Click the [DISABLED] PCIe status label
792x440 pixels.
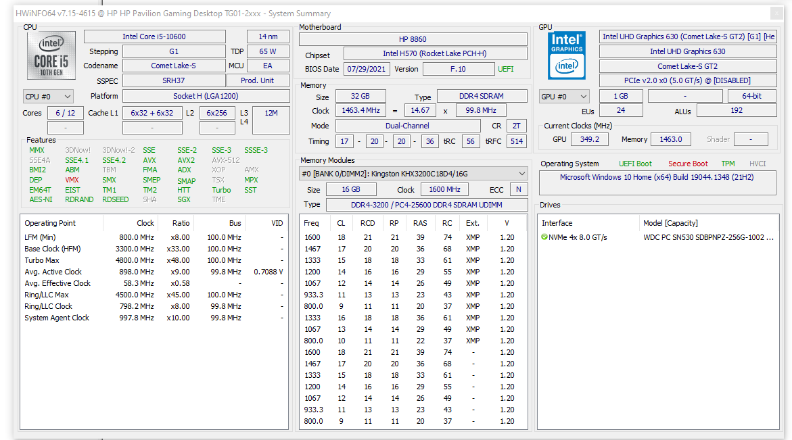coord(732,80)
